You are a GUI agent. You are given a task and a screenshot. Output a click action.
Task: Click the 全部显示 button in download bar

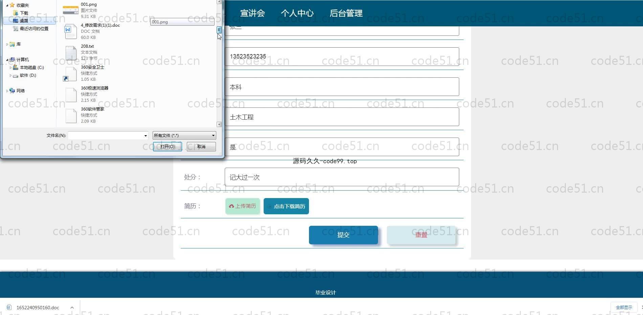click(x=624, y=307)
